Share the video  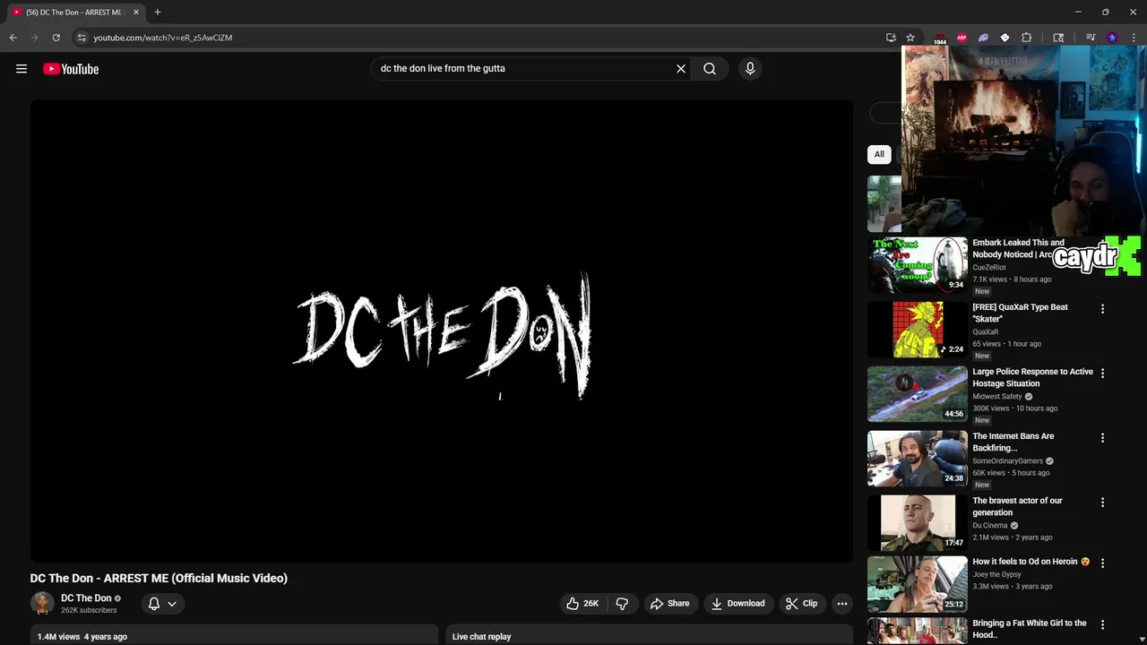coord(670,604)
